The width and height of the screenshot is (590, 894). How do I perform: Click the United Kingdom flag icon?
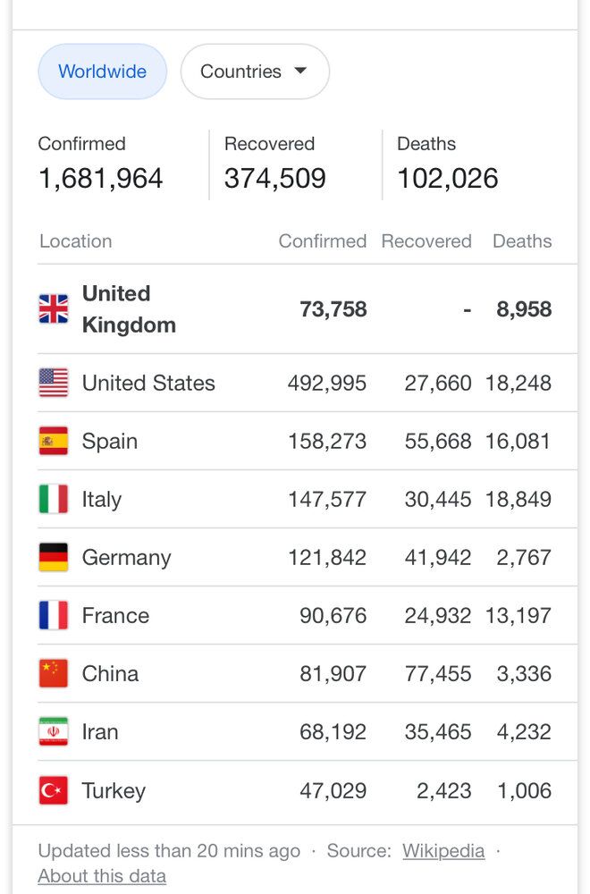point(54,309)
